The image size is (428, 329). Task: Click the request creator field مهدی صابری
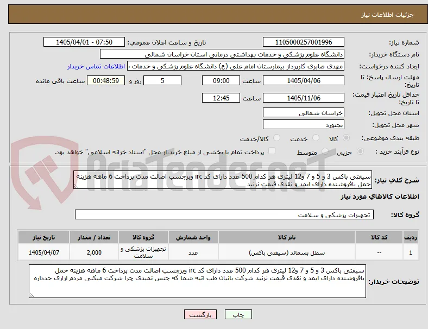tap(236, 66)
